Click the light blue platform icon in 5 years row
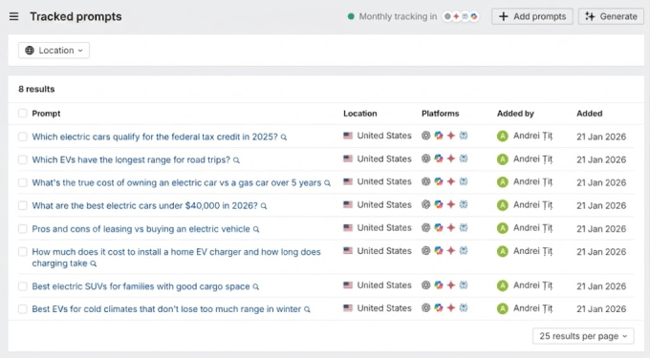 464,181
